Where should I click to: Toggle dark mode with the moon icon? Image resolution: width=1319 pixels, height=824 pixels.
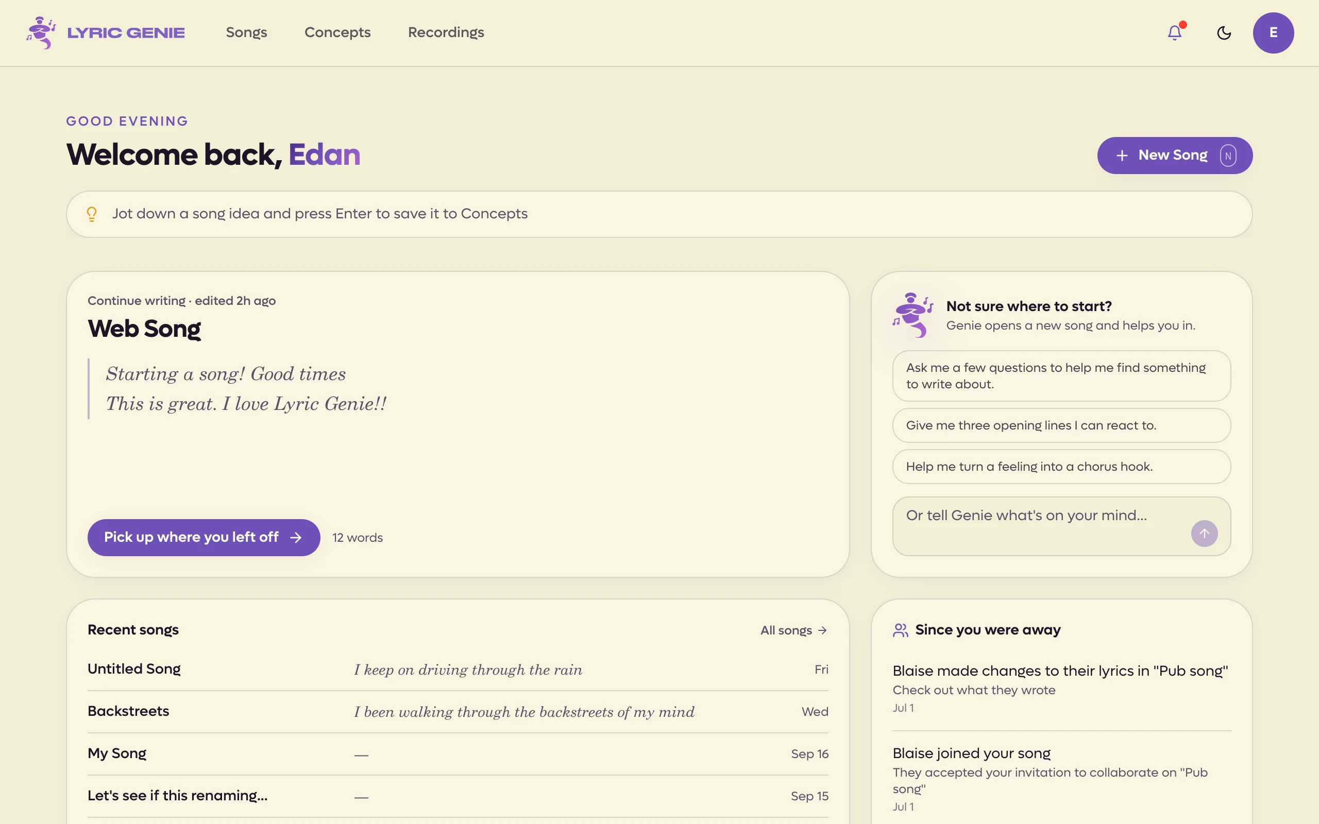(1224, 32)
